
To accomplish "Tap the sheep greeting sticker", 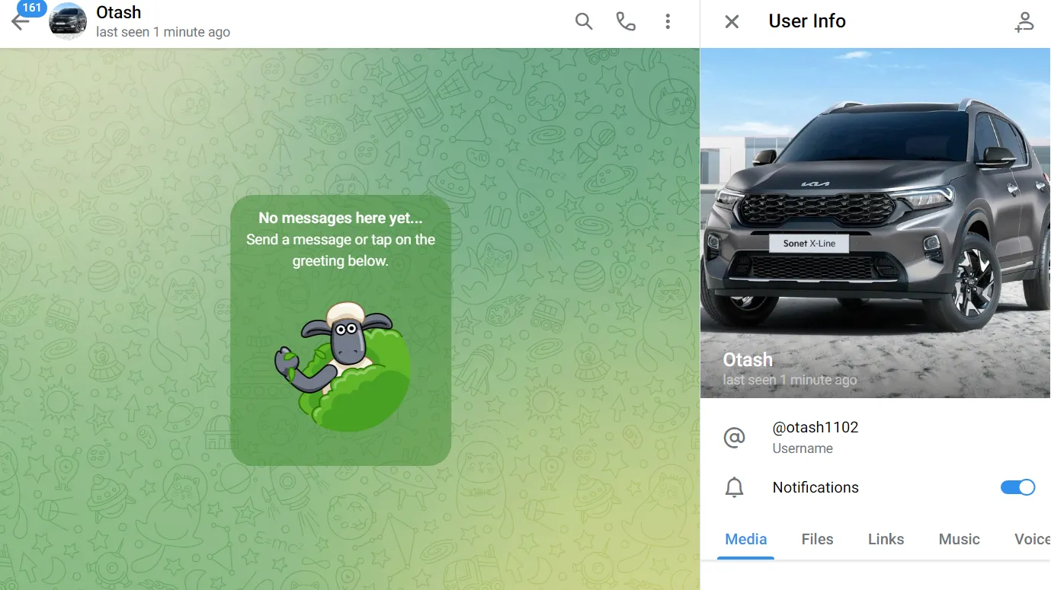I will point(343,367).
